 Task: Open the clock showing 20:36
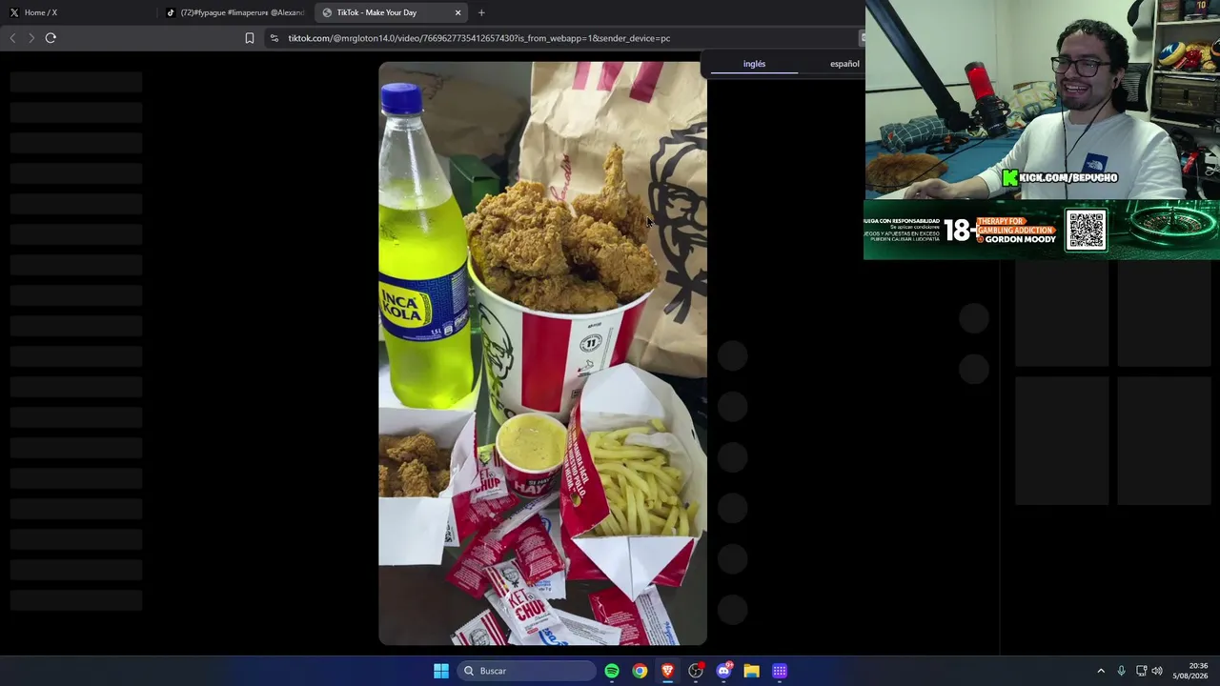(1189, 671)
